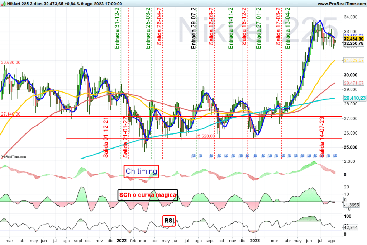Select the 'SCh o curva magica' label
Viewport: 367px width, 245px height.
pos(148,195)
